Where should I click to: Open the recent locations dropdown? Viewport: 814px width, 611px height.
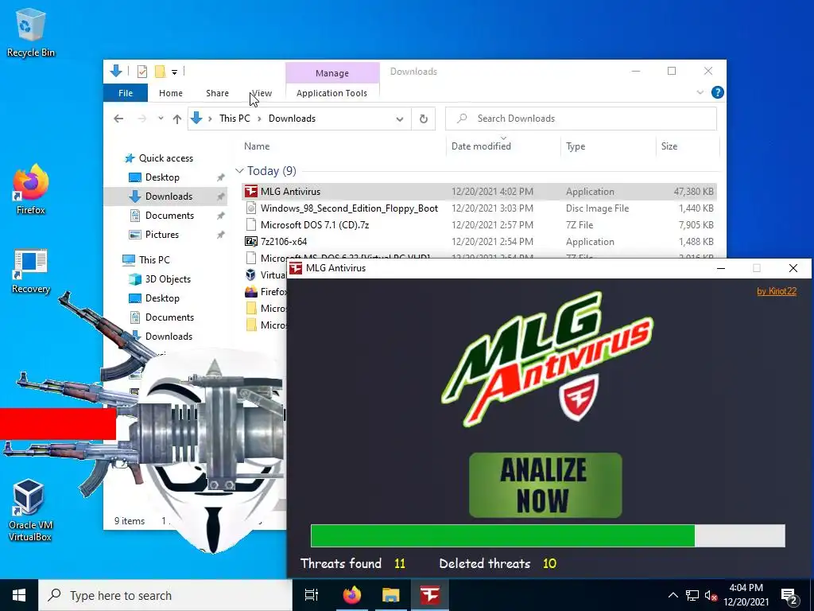(x=161, y=119)
